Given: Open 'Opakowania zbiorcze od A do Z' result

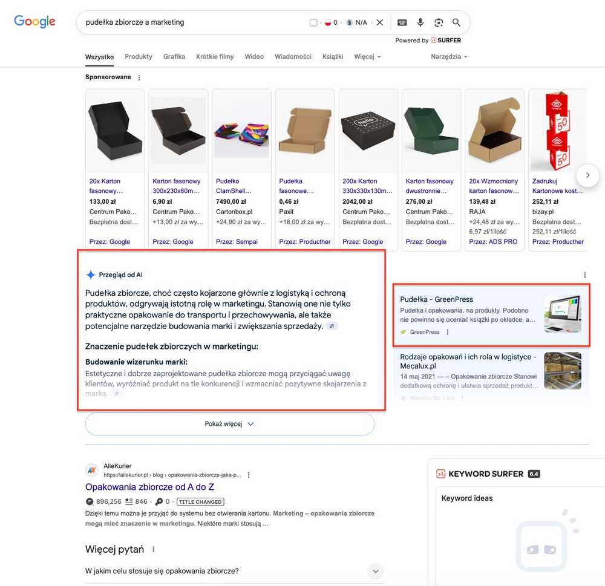Looking at the screenshot, I should [x=149, y=487].
